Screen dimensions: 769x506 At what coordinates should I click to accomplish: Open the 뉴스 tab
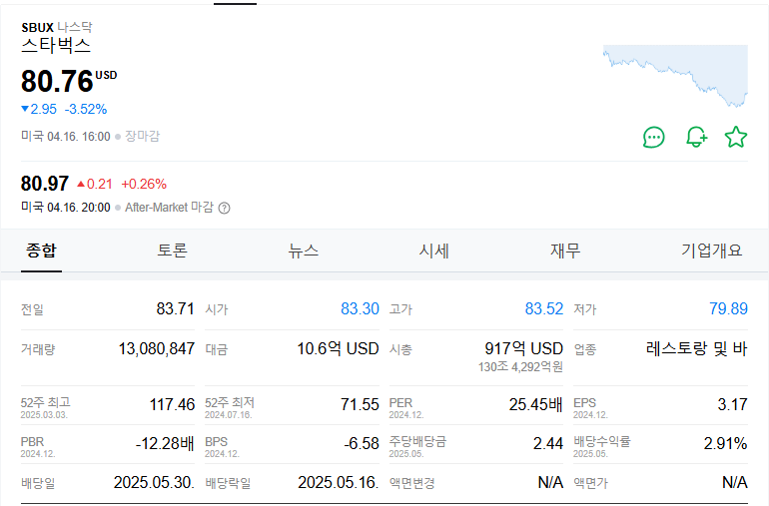point(303,251)
